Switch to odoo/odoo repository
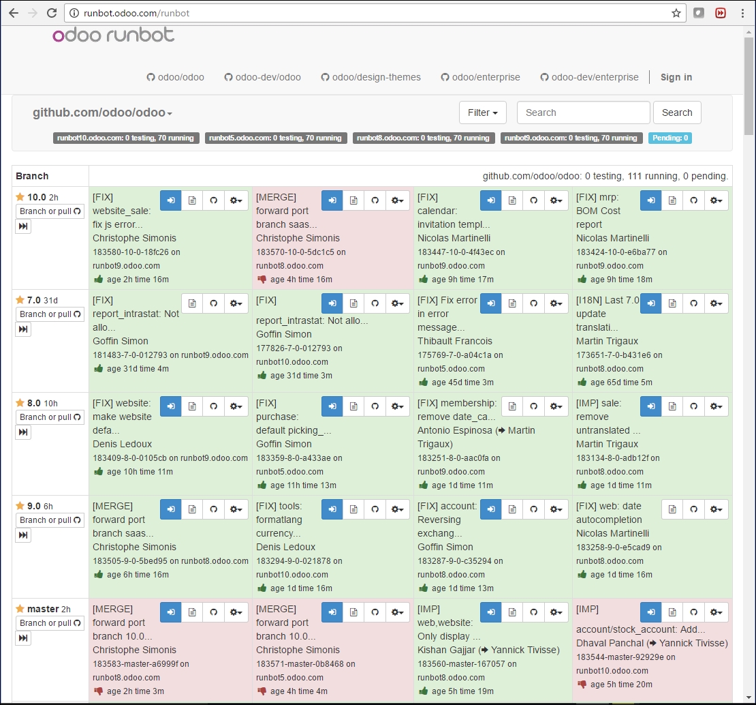This screenshot has width=756, height=705. click(x=176, y=77)
